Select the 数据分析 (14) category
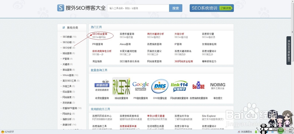The height and width of the screenshot is (134, 294). click(69, 125)
